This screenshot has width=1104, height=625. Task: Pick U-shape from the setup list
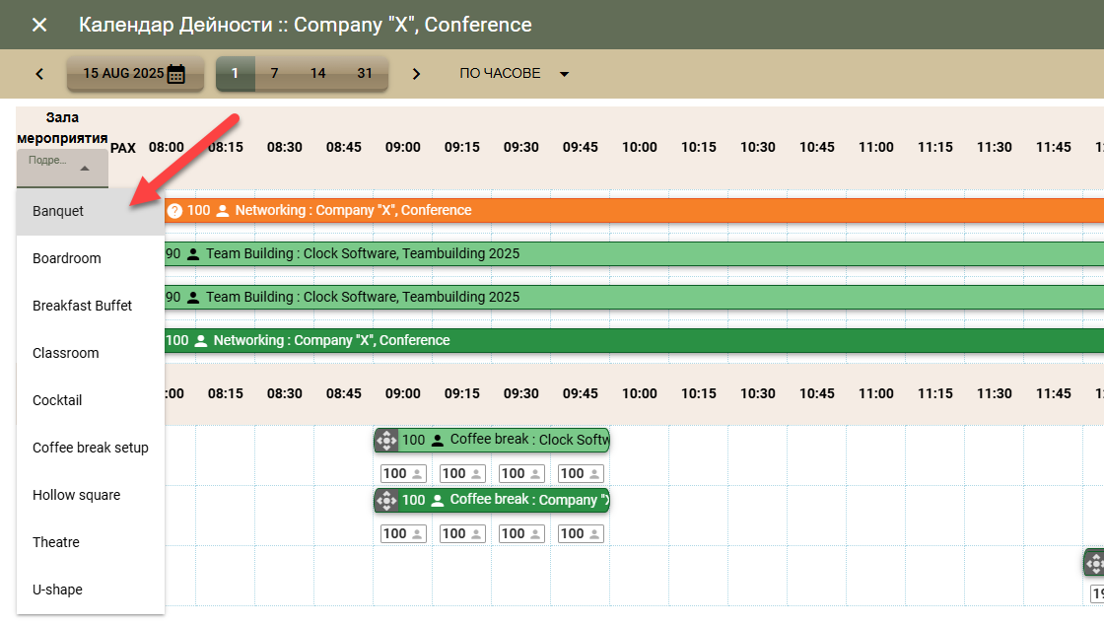coord(91,590)
